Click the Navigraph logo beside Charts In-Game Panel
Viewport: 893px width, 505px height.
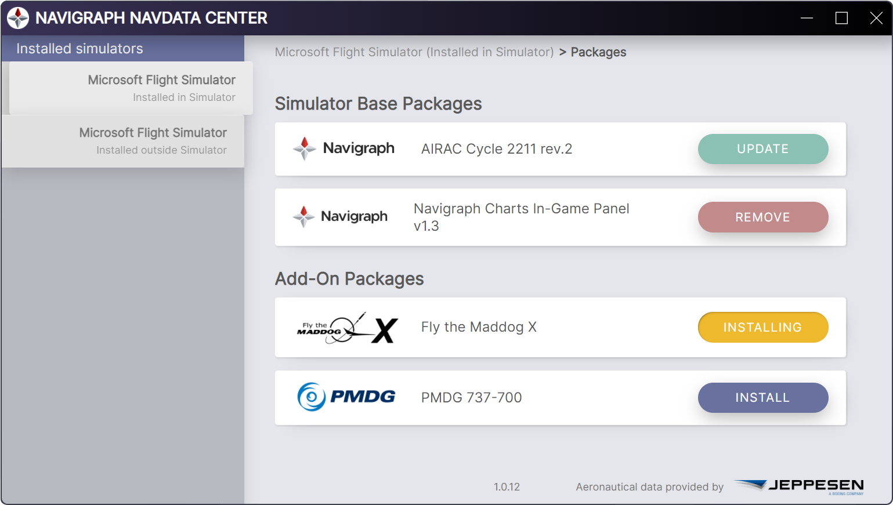click(340, 216)
